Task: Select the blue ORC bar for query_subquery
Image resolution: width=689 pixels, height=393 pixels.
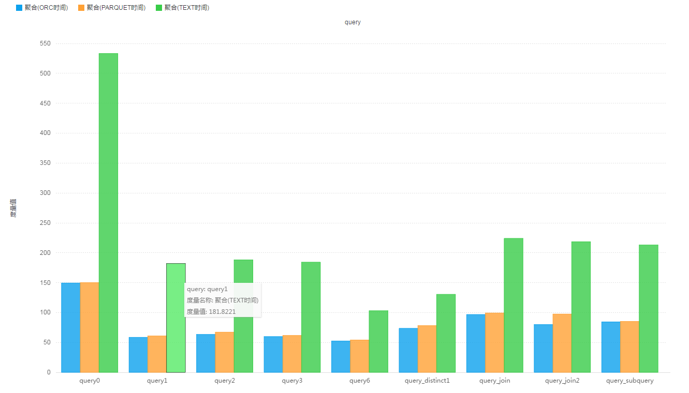Action: [x=611, y=347]
